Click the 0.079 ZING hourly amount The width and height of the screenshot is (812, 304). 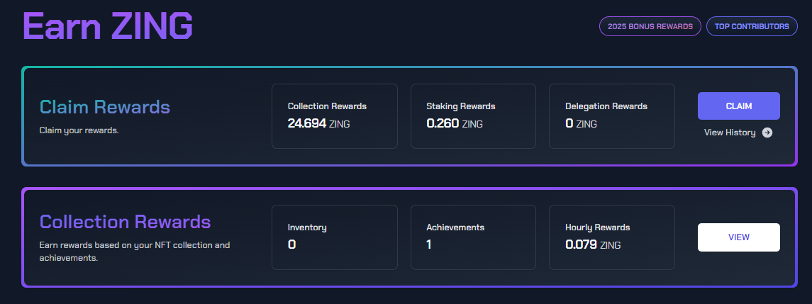tap(592, 244)
